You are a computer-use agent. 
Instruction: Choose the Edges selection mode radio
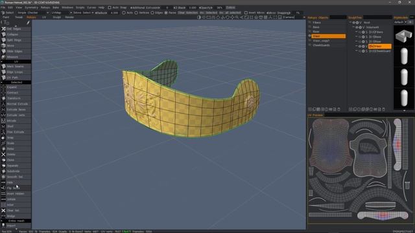pyautogui.click(x=152, y=13)
